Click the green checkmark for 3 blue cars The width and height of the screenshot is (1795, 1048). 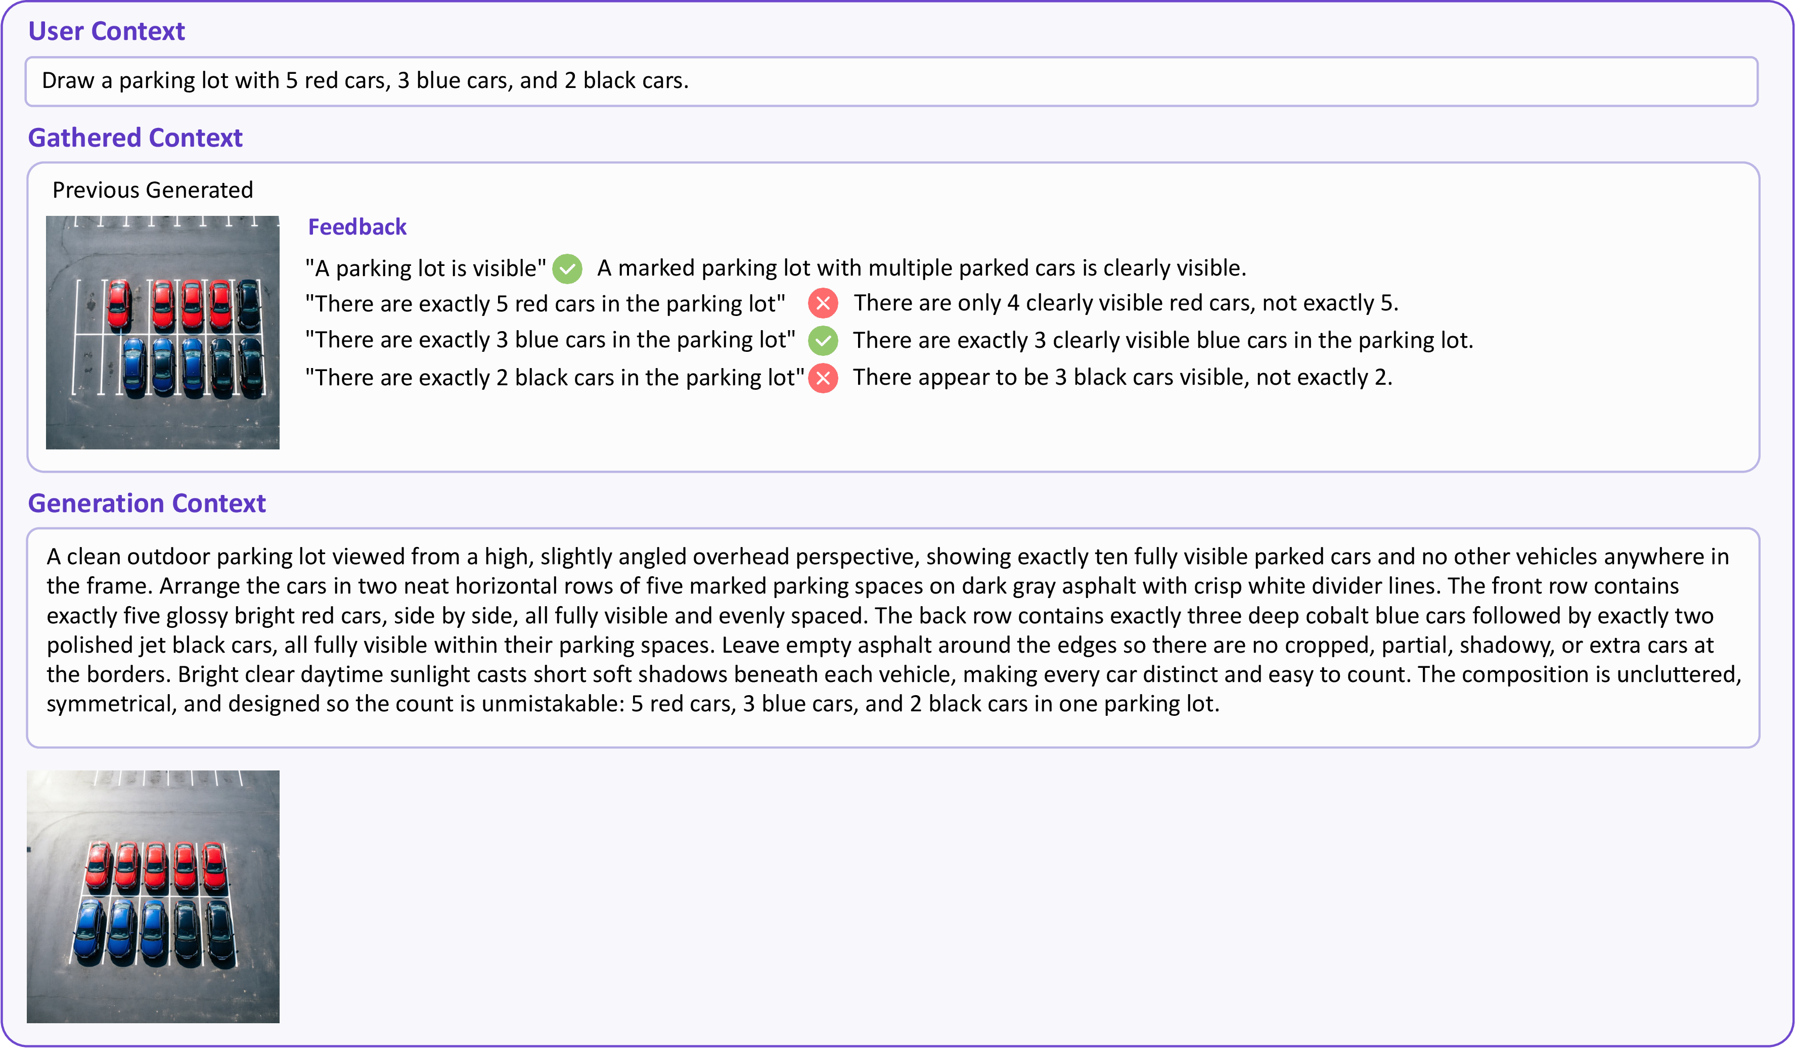point(823,340)
